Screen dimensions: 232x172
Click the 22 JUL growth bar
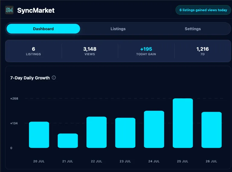pos(96,132)
